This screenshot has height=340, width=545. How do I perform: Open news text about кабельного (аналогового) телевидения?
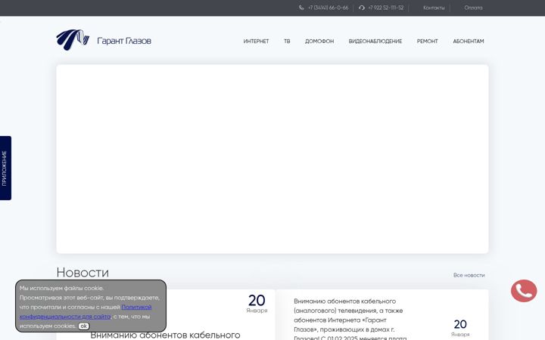coord(350,319)
